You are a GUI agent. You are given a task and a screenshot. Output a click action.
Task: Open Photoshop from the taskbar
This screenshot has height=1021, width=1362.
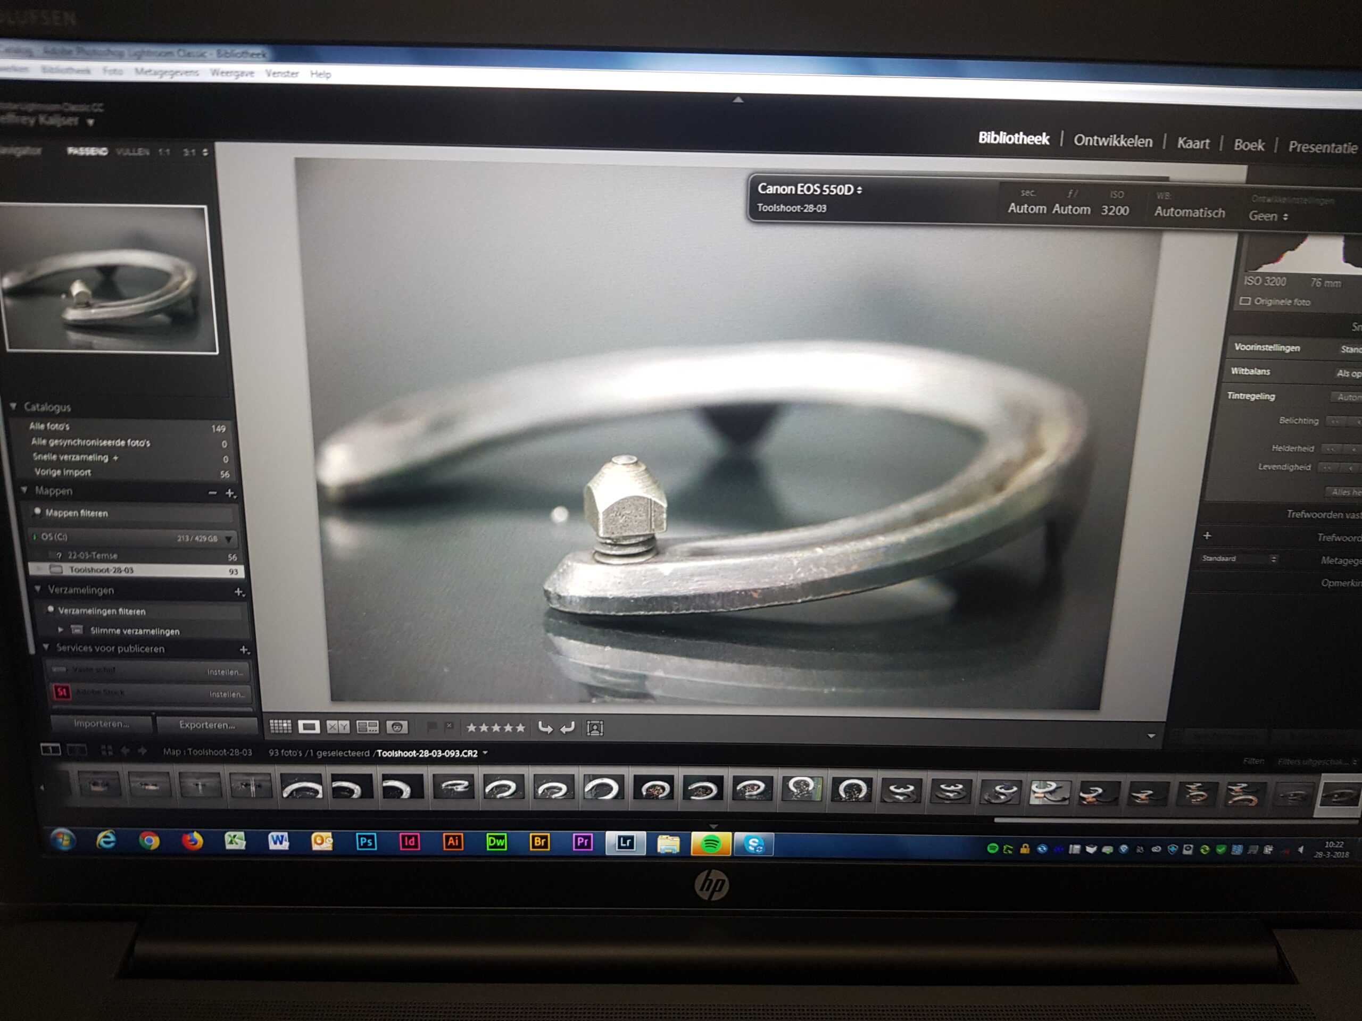point(366,841)
